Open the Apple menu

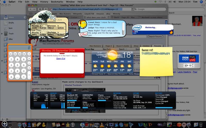pyautogui.click(x=4, y=2)
